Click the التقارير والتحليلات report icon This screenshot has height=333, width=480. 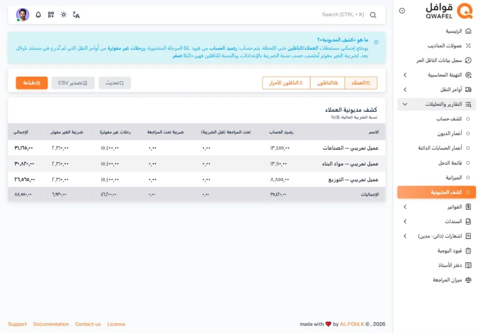pyautogui.click(x=468, y=104)
